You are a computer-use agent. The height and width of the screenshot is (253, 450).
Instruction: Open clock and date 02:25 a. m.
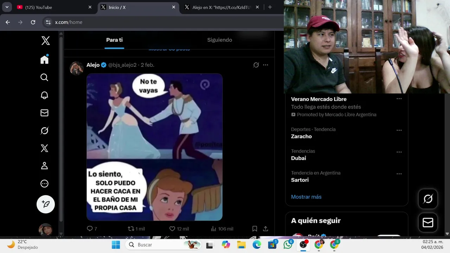coord(433,245)
